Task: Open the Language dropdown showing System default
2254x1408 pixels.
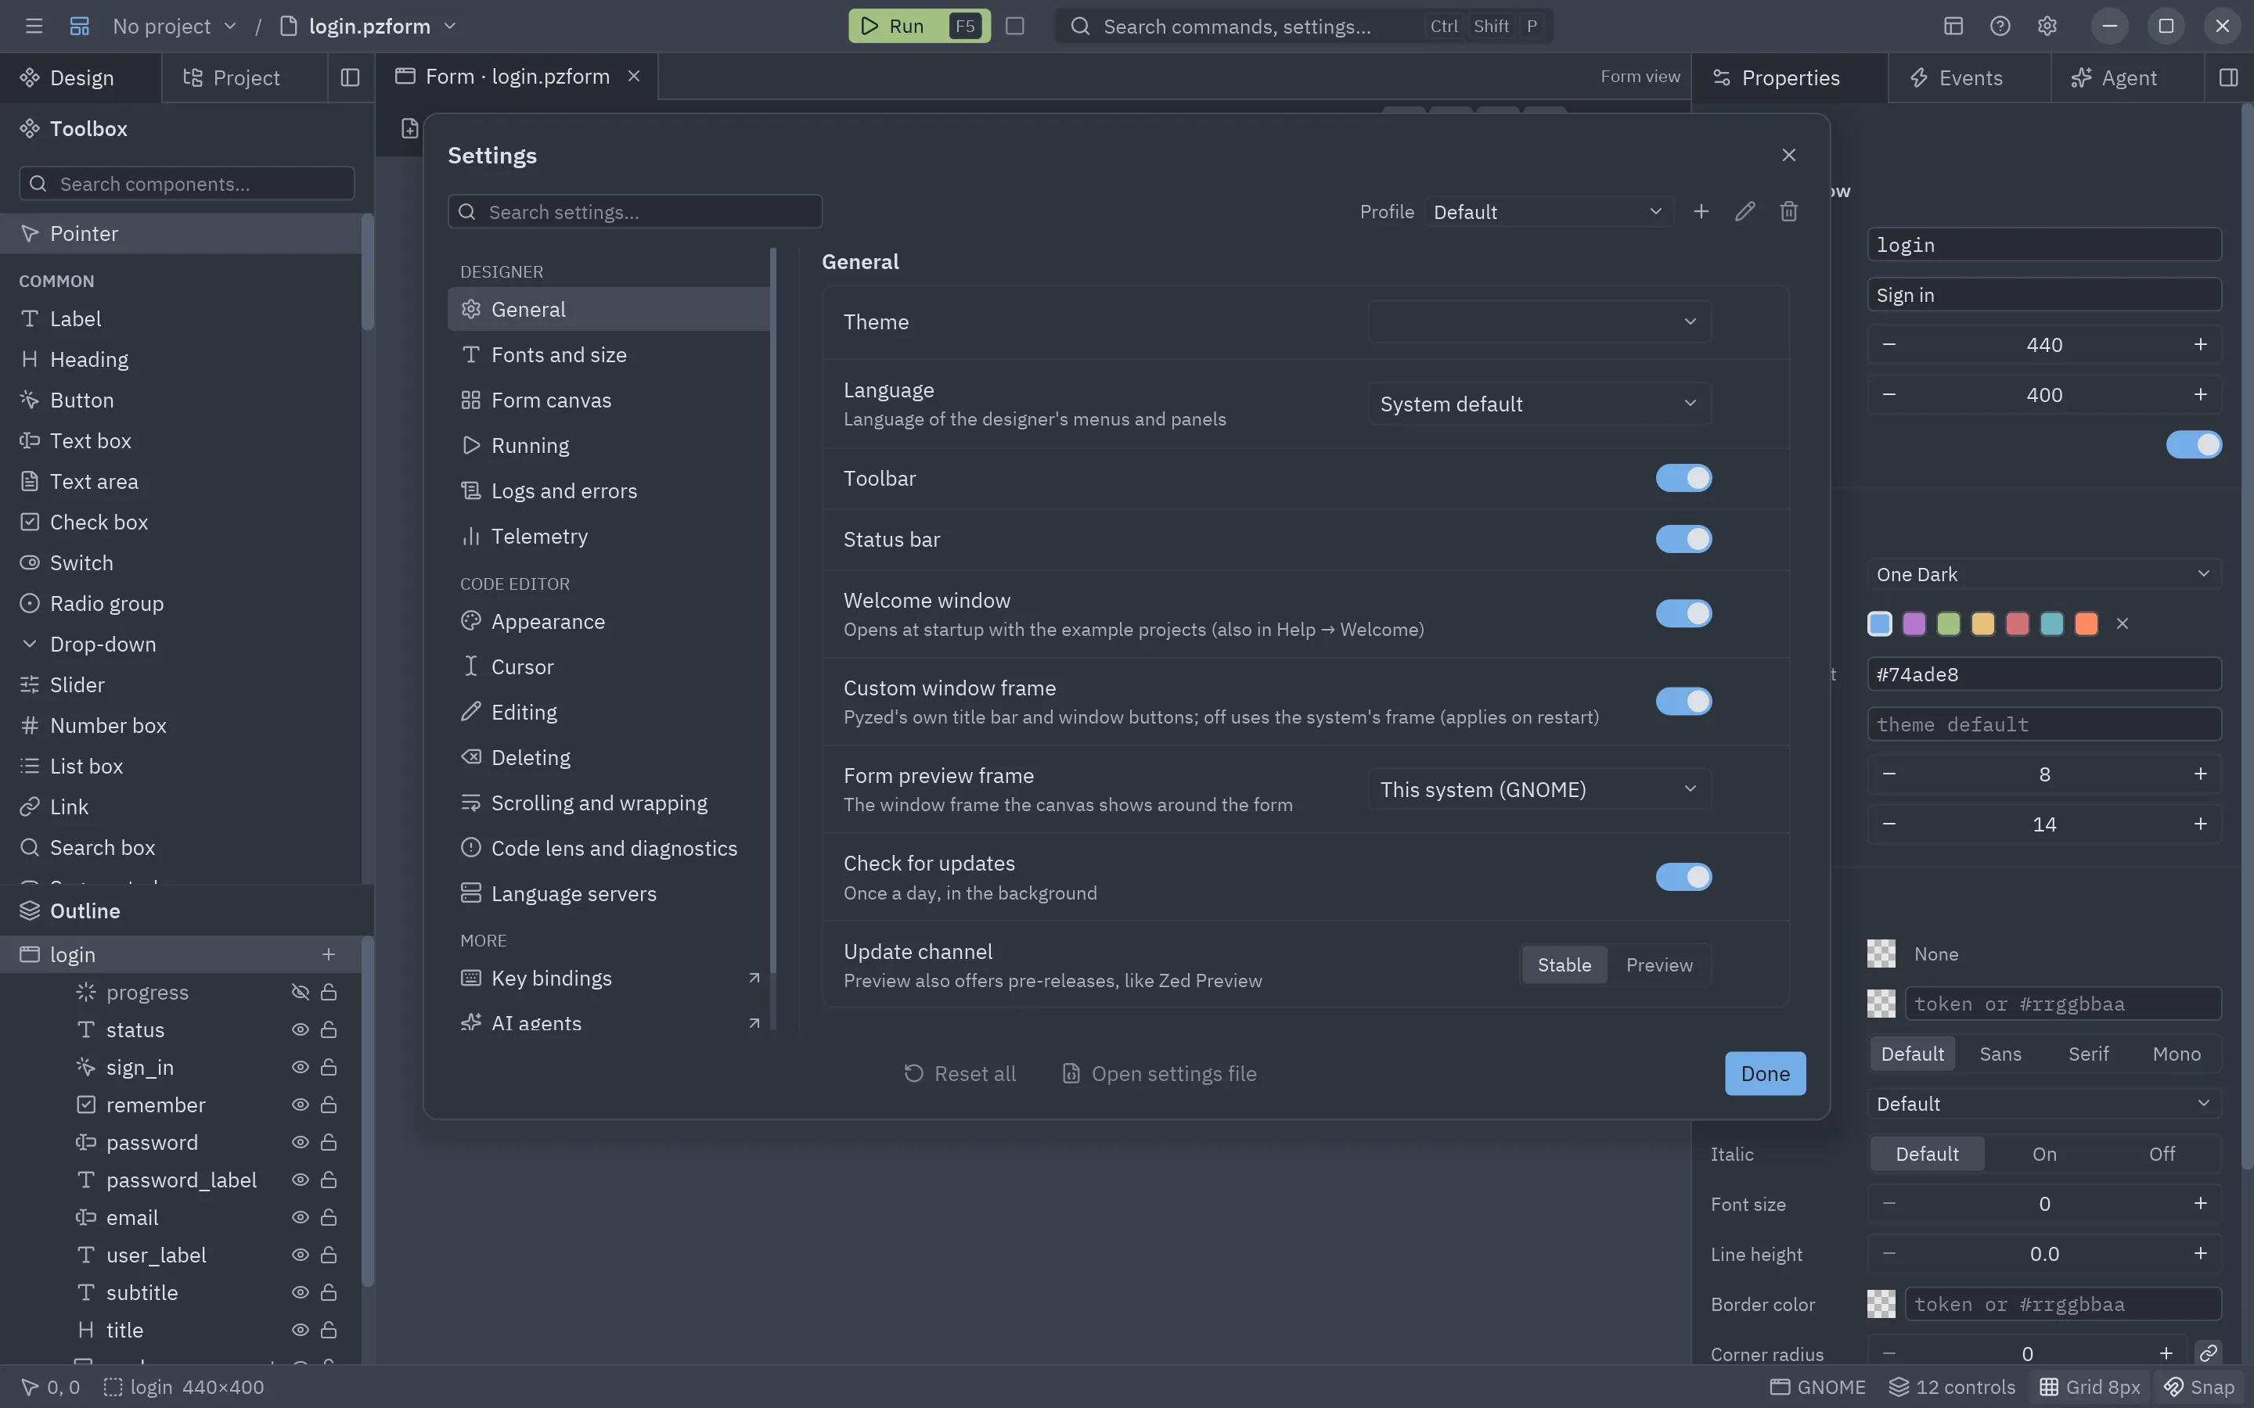Action: 1539,404
